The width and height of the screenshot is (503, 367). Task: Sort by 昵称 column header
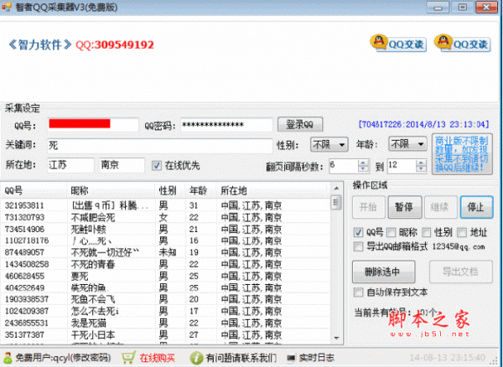point(111,191)
